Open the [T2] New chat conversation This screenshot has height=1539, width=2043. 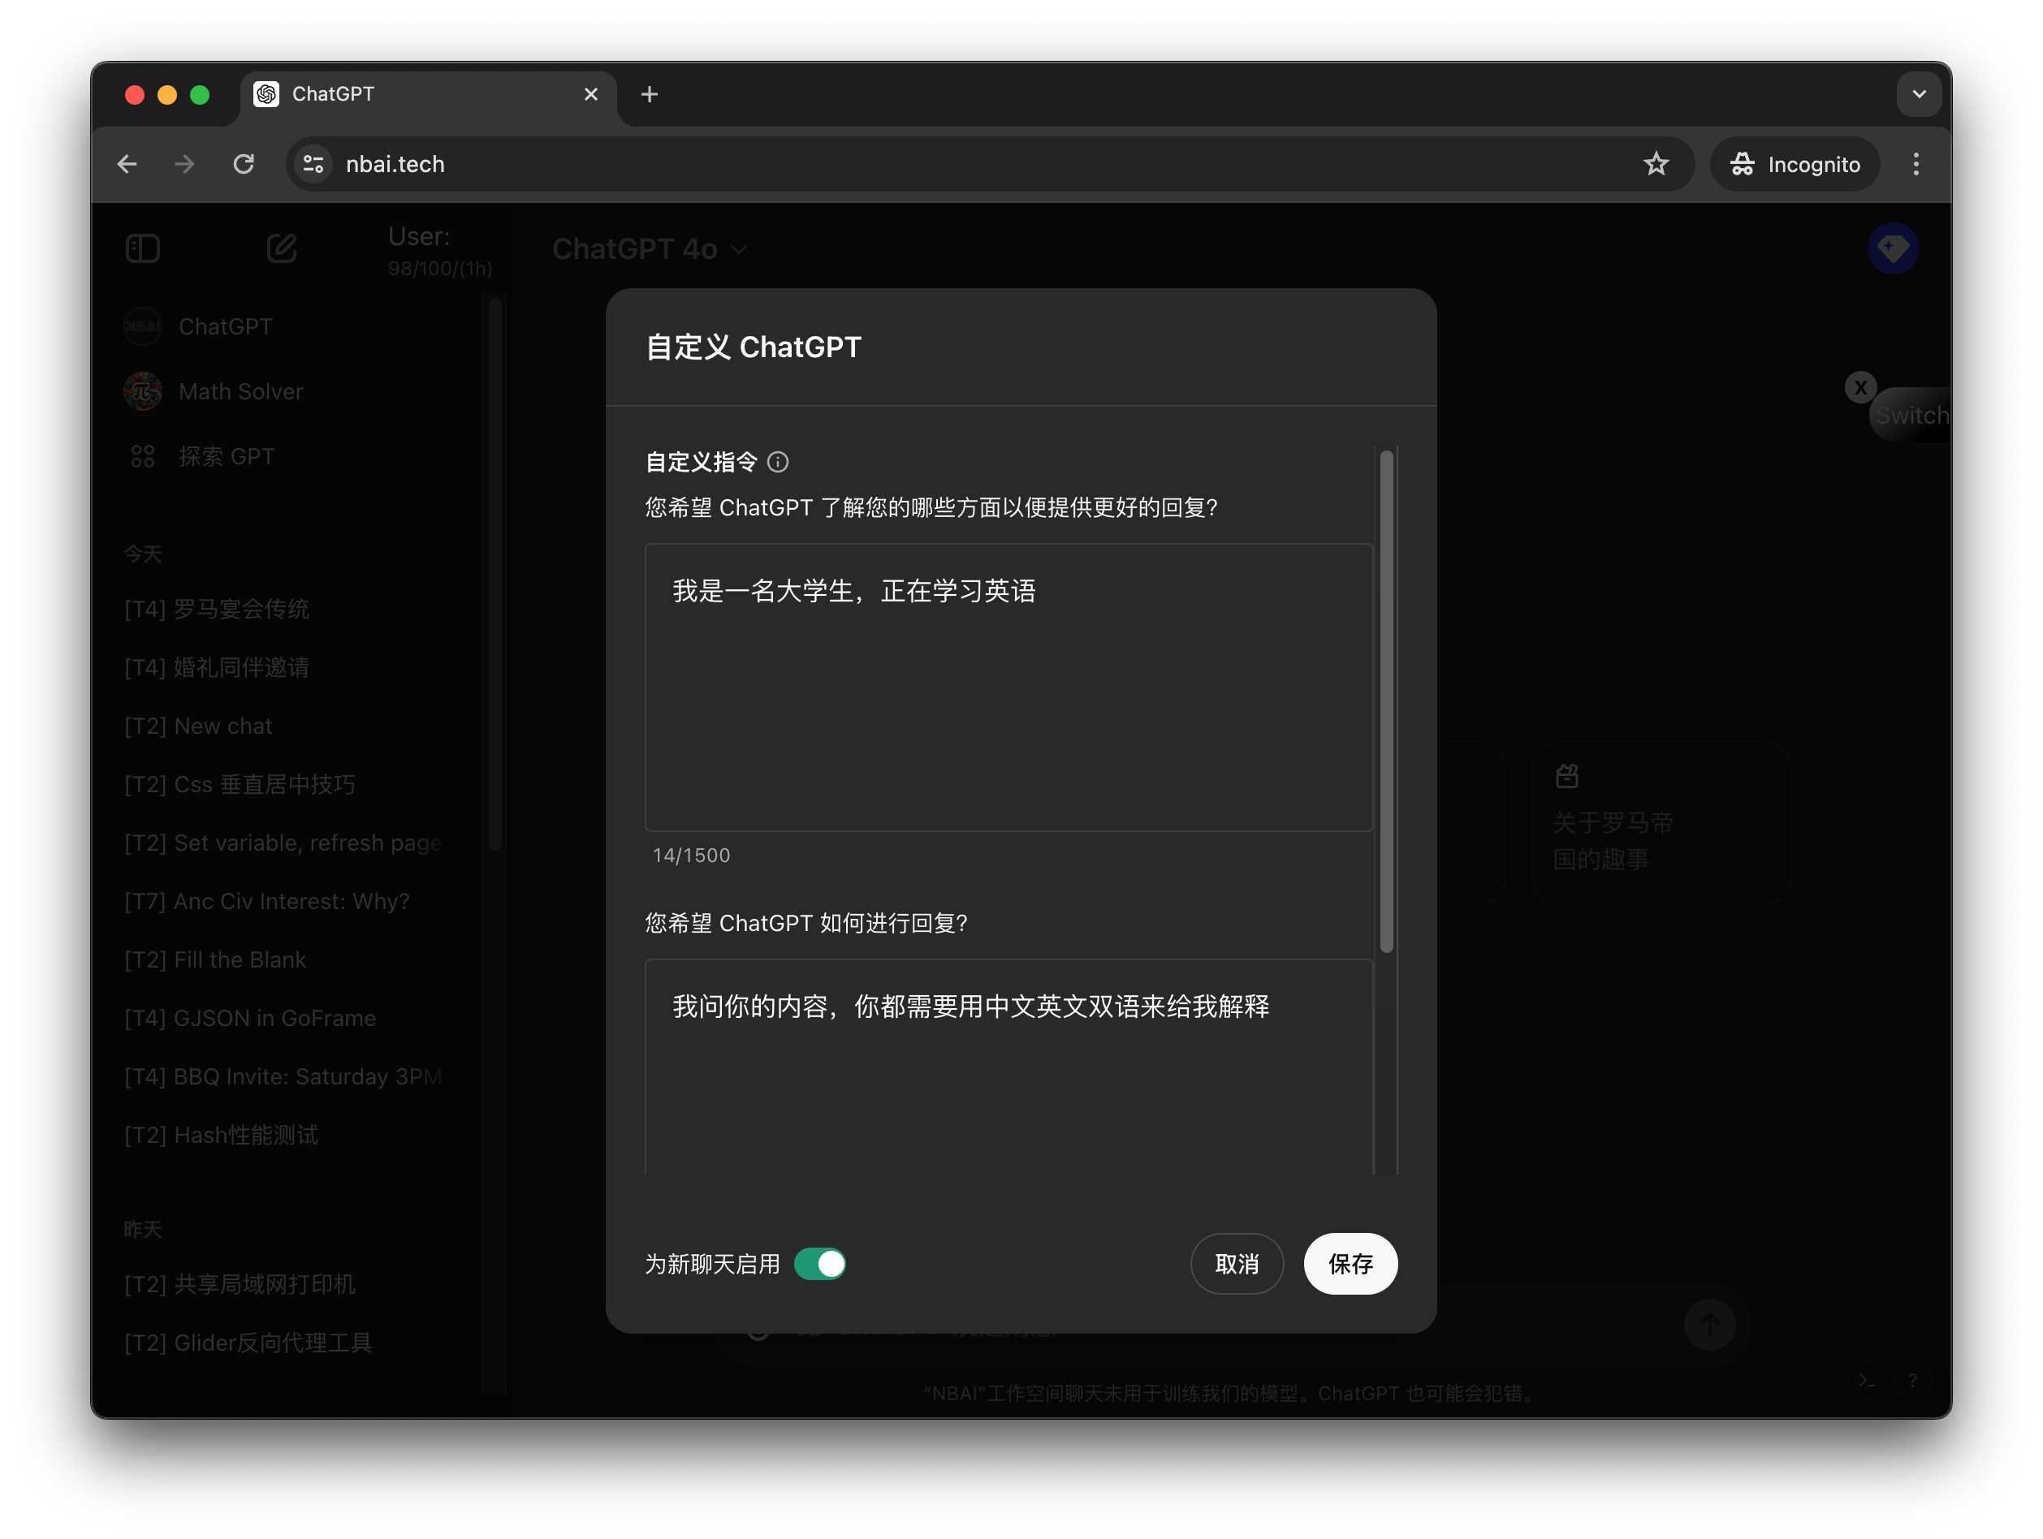point(197,726)
